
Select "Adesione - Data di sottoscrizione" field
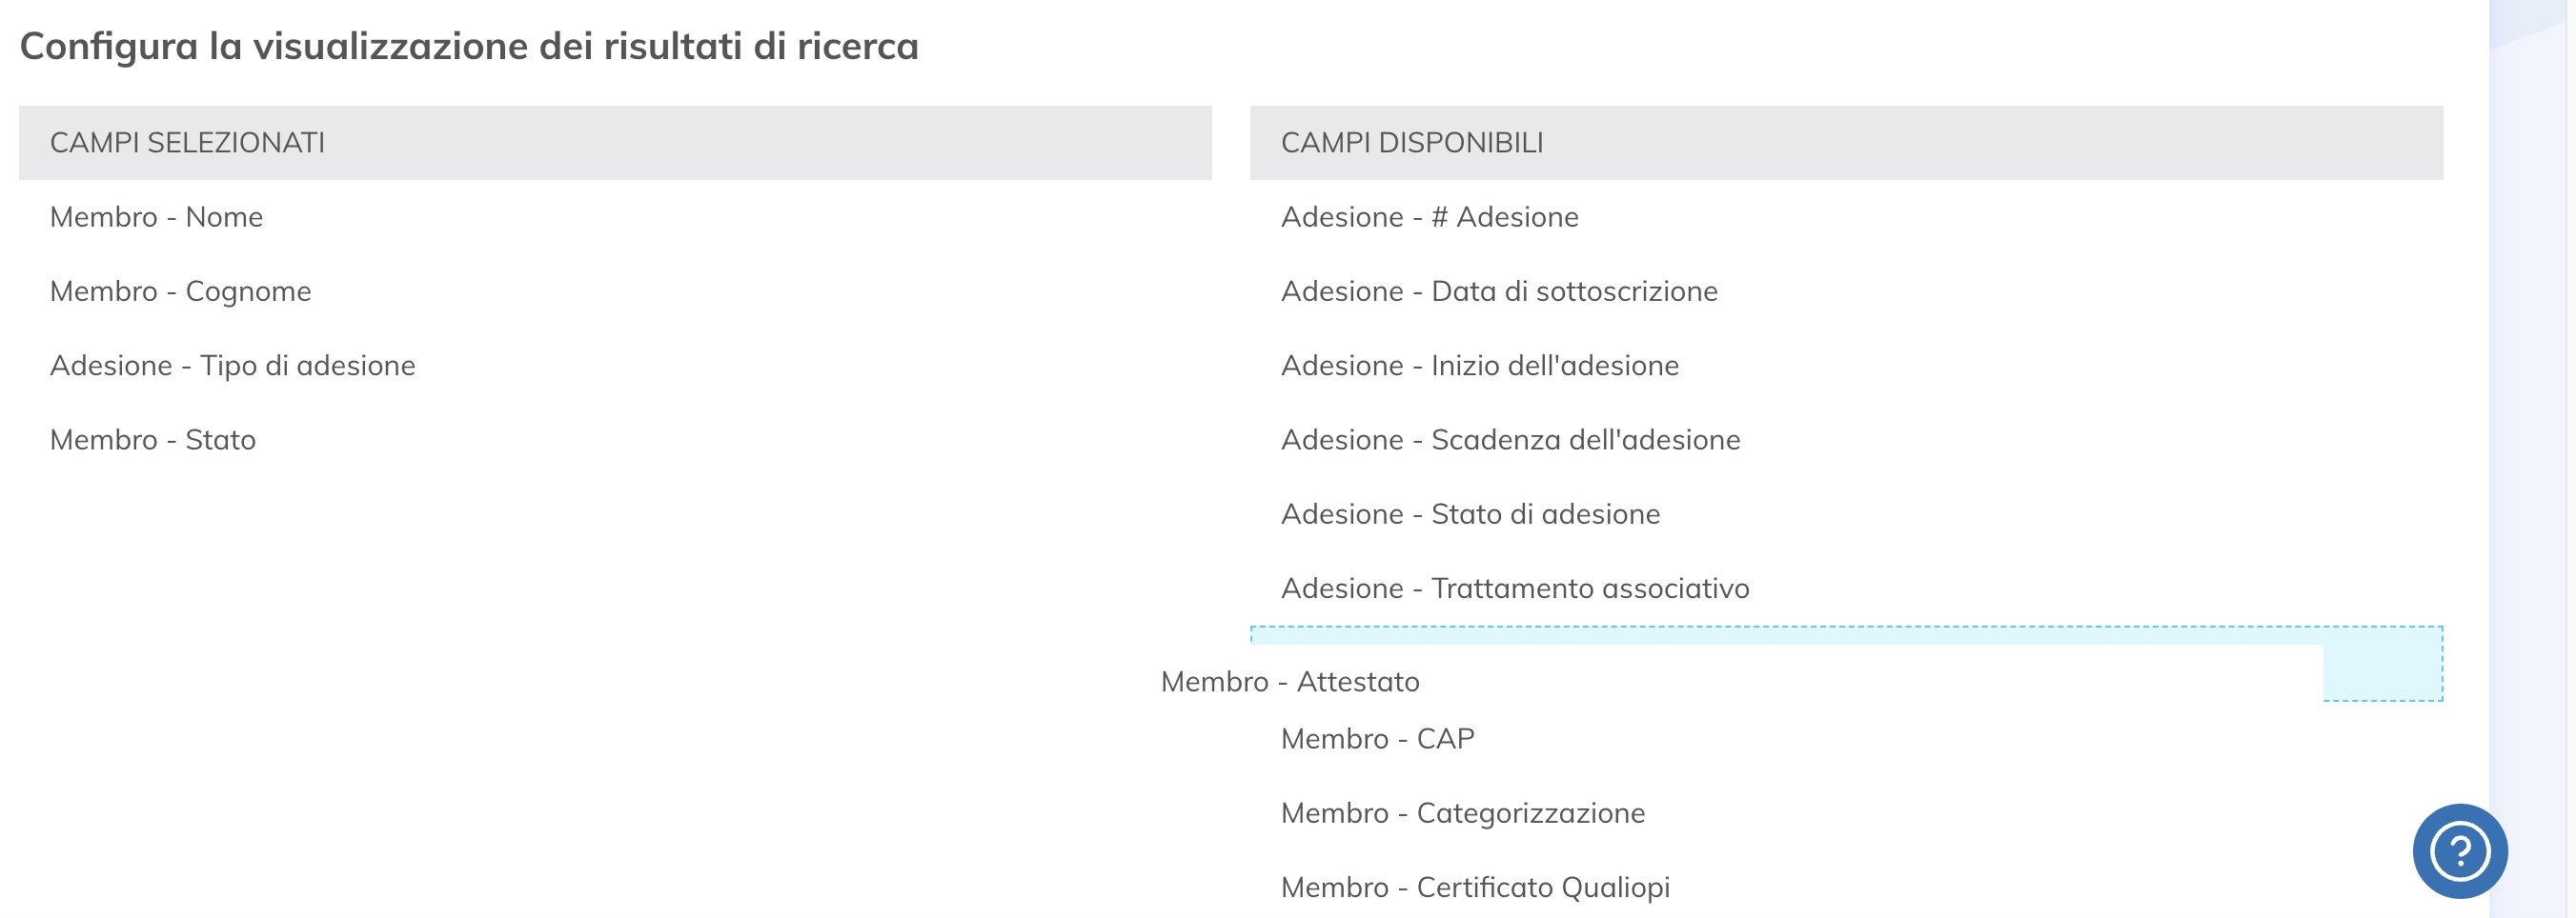[1500, 290]
